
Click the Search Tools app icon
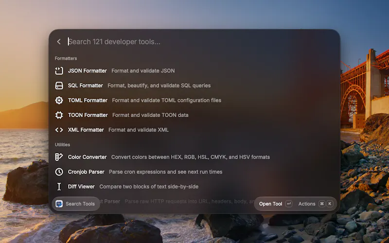click(x=59, y=204)
